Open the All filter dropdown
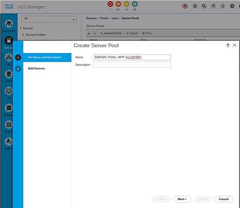 pos(49,19)
